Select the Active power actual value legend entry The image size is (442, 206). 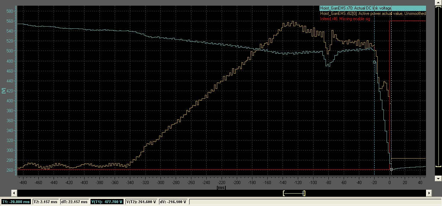[x=372, y=13]
